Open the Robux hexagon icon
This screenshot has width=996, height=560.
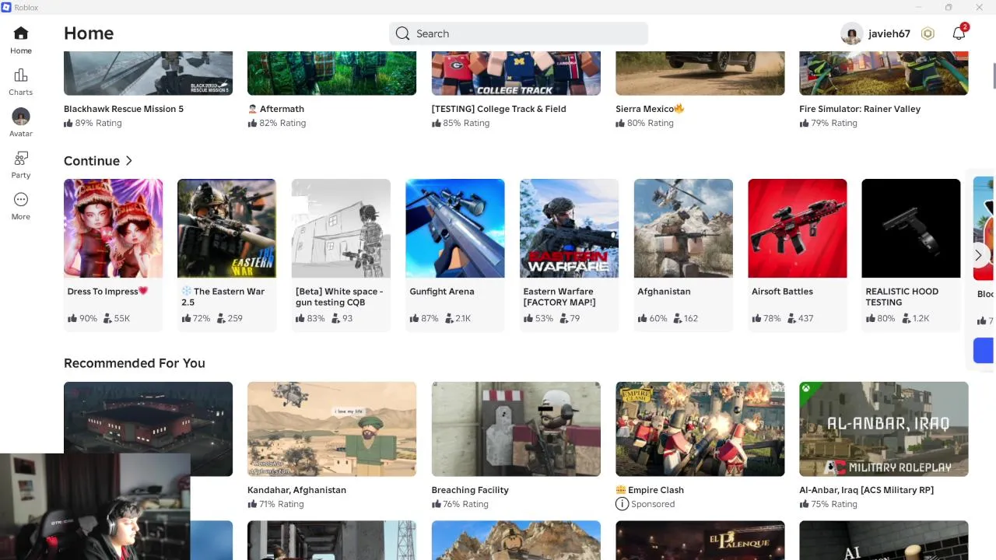point(928,33)
